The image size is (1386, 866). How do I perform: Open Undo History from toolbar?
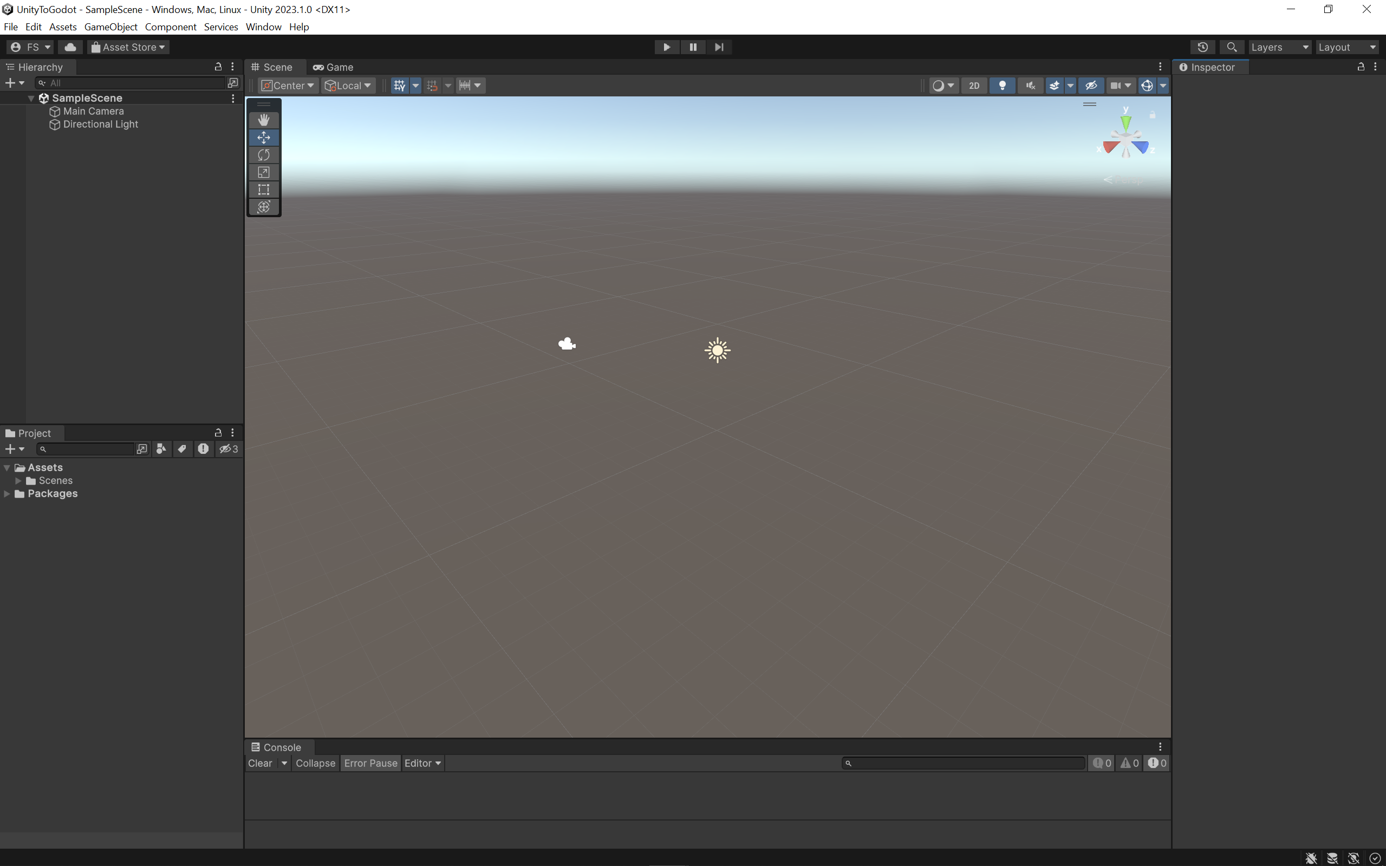click(x=1202, y=47)
